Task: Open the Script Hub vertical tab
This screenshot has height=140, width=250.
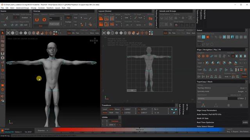Action: 205,14
